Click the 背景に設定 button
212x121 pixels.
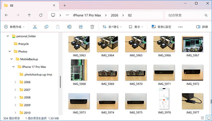[161, 27]
